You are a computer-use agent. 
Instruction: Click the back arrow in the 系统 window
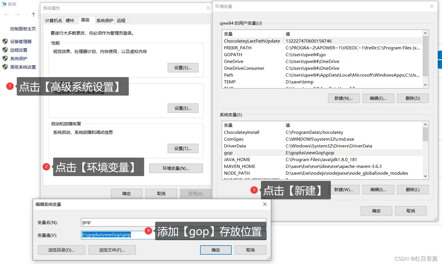7,14
